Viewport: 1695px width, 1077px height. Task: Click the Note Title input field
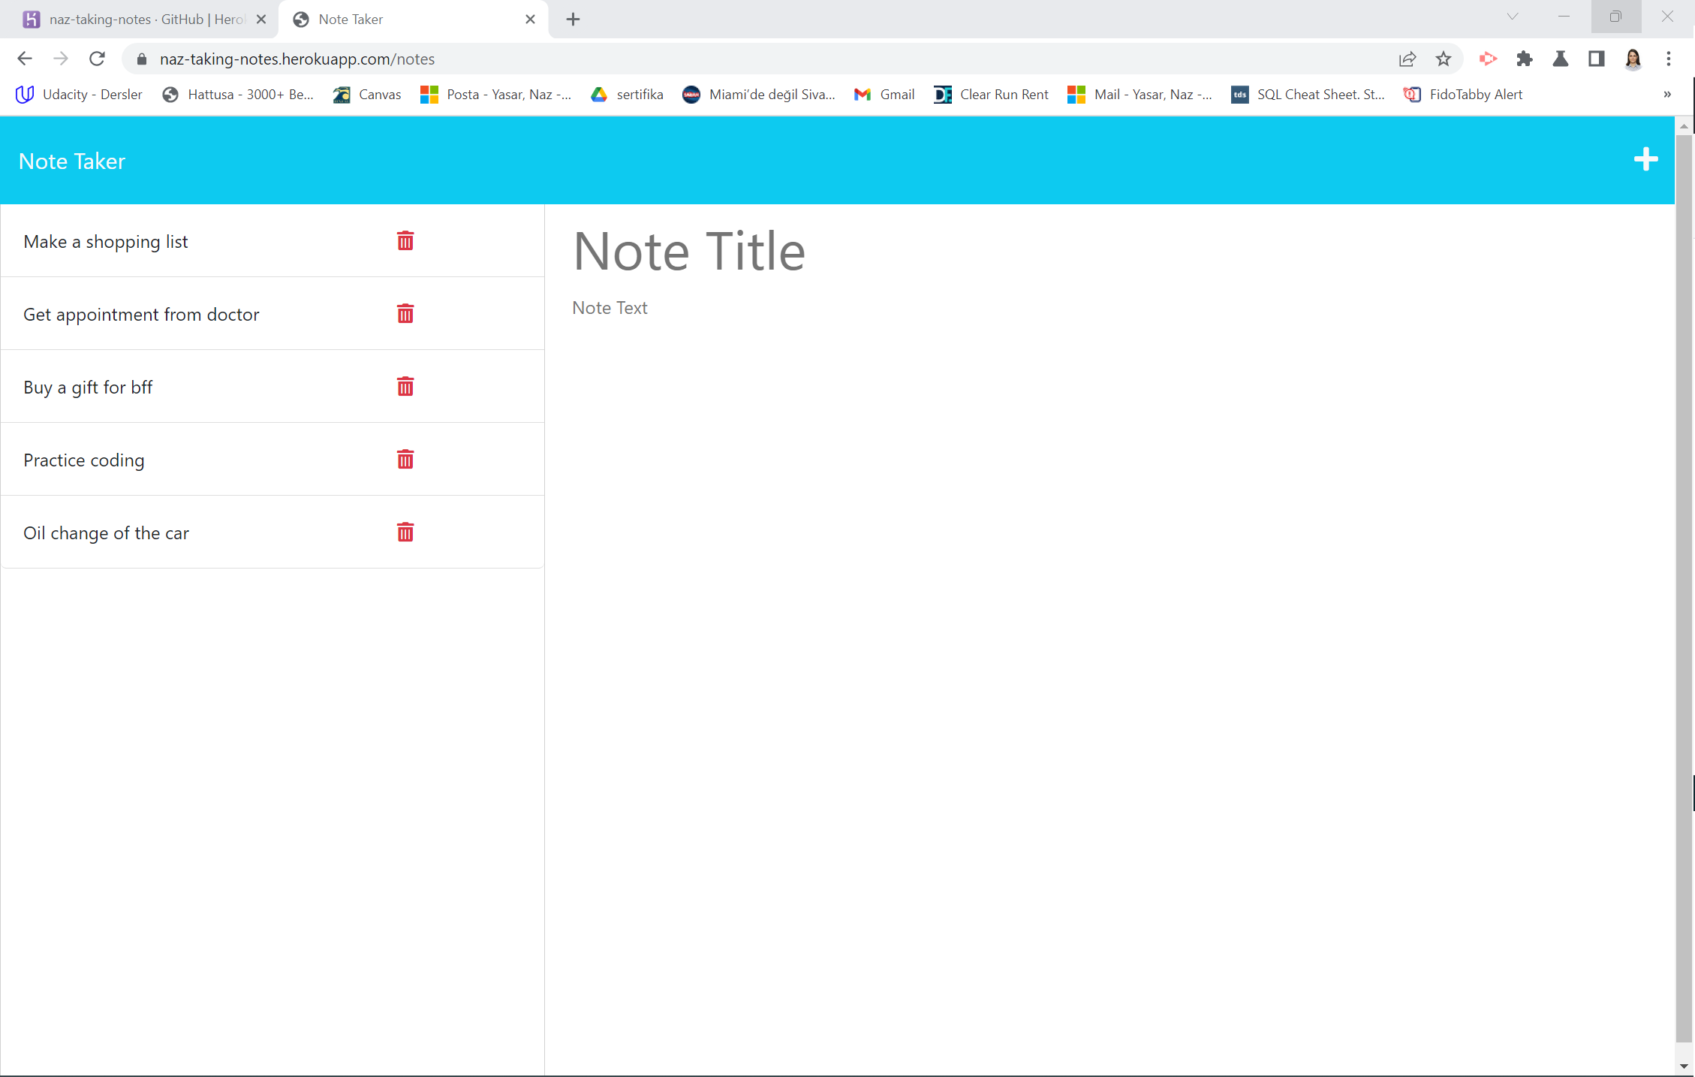pos(1109,251)
